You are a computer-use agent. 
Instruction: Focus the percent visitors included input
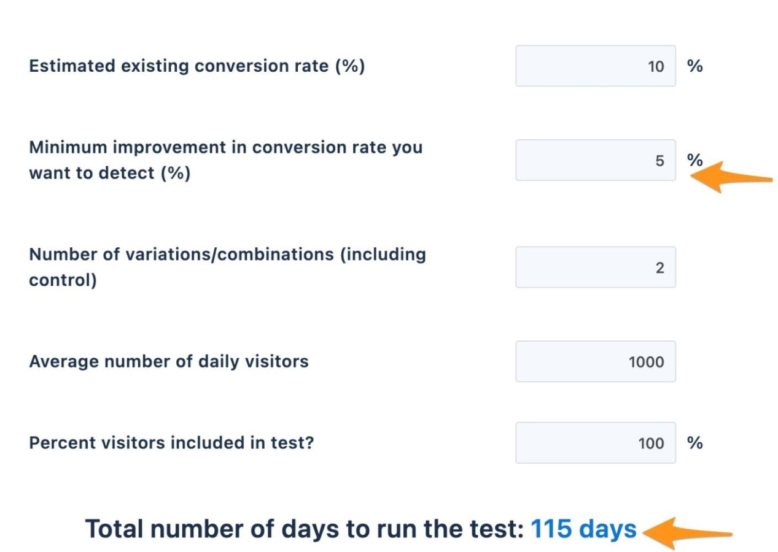[x=595, y=443]
